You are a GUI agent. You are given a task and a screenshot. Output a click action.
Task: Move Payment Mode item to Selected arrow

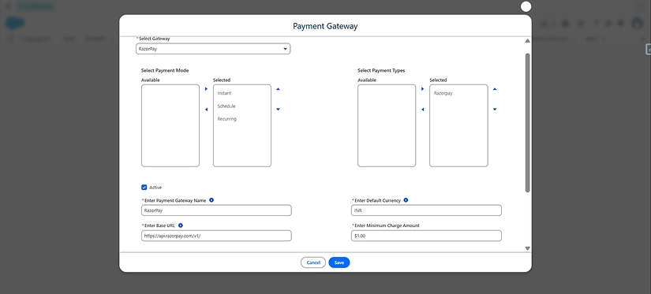(x=206, y=89)
